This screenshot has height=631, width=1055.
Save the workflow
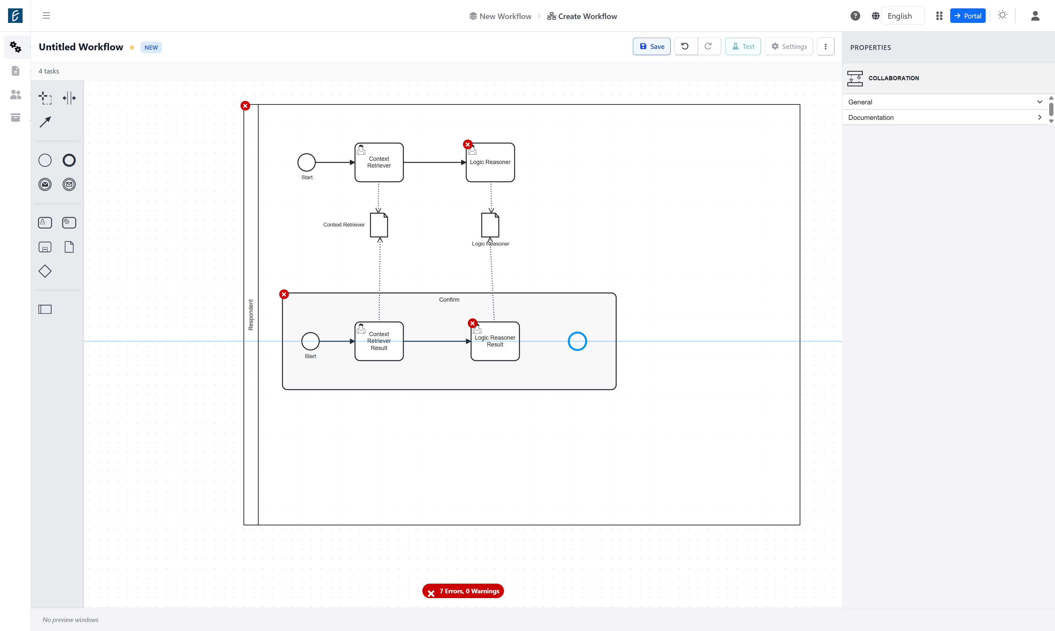[652, 47]
